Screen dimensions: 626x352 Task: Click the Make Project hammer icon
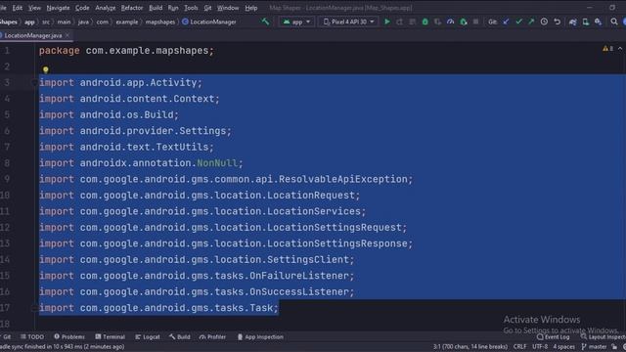[x=265, y=22]
